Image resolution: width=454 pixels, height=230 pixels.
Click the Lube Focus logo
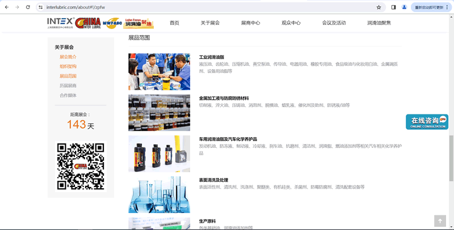pyautogui.click(x=138, y=23)
